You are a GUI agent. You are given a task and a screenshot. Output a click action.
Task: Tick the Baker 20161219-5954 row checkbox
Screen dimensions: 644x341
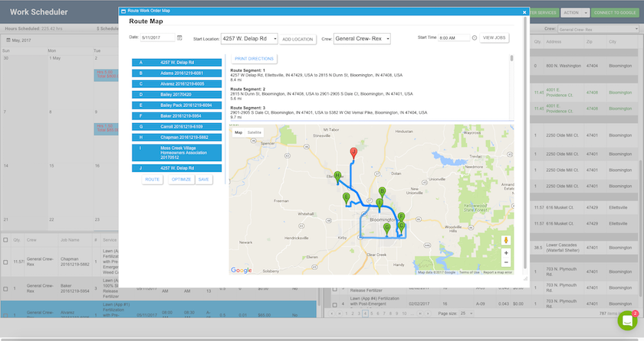pyautogui.click(x=6, y=289)
